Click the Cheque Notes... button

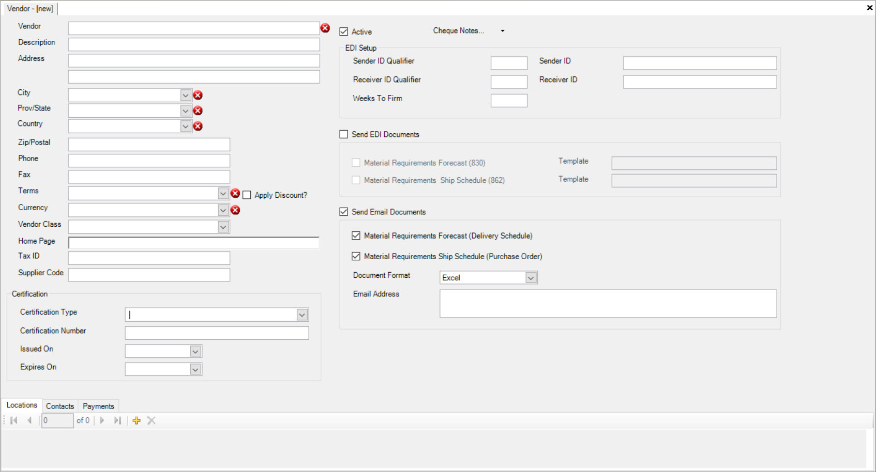[x=459, y=30]
